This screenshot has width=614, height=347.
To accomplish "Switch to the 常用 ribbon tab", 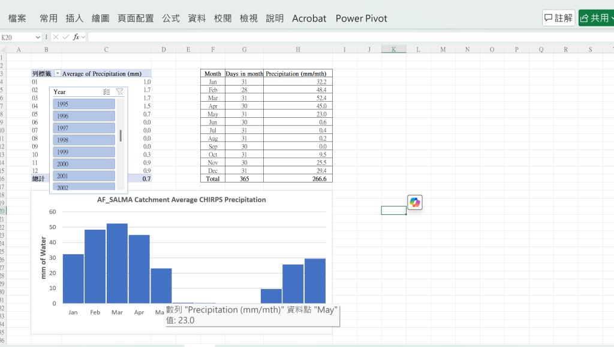I will coord(49,19).
